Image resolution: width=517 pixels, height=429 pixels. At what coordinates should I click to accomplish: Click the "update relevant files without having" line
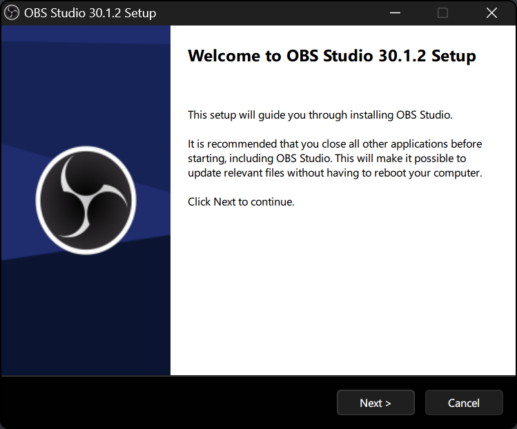pyautogui.click(x=335, y=172)
